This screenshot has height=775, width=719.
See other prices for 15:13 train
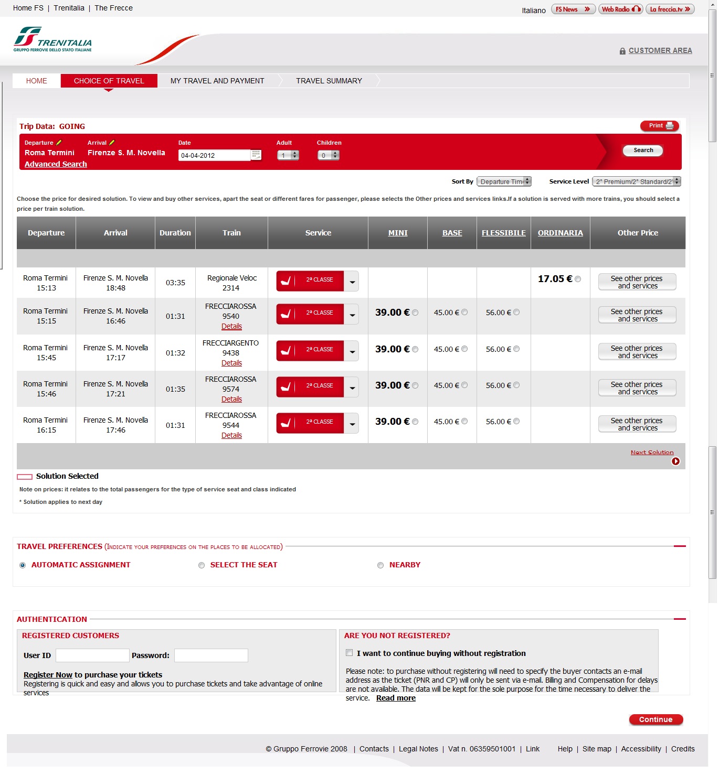(x=637, y=282)
